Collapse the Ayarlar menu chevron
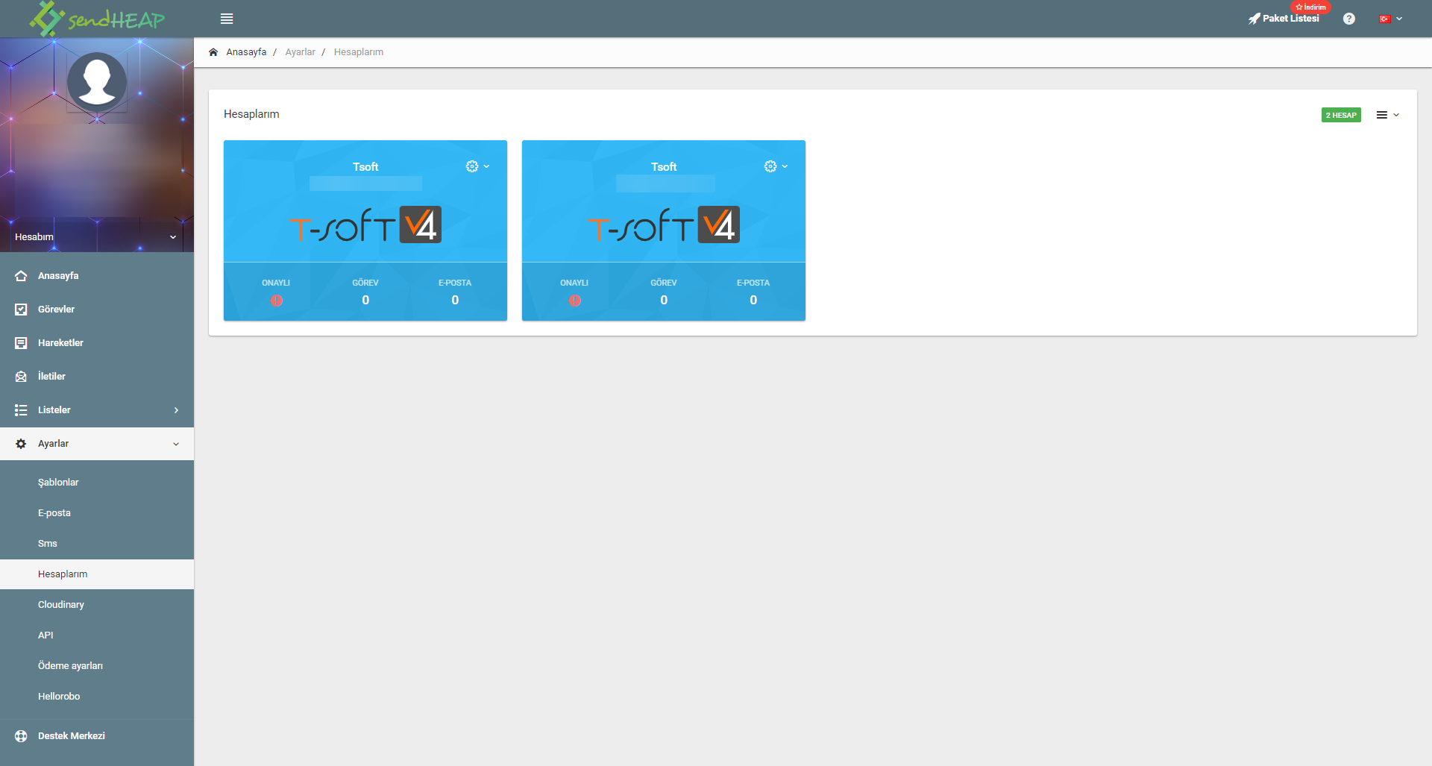The image size is (1432, 766). pyautogui.click(x=176, y=444)
